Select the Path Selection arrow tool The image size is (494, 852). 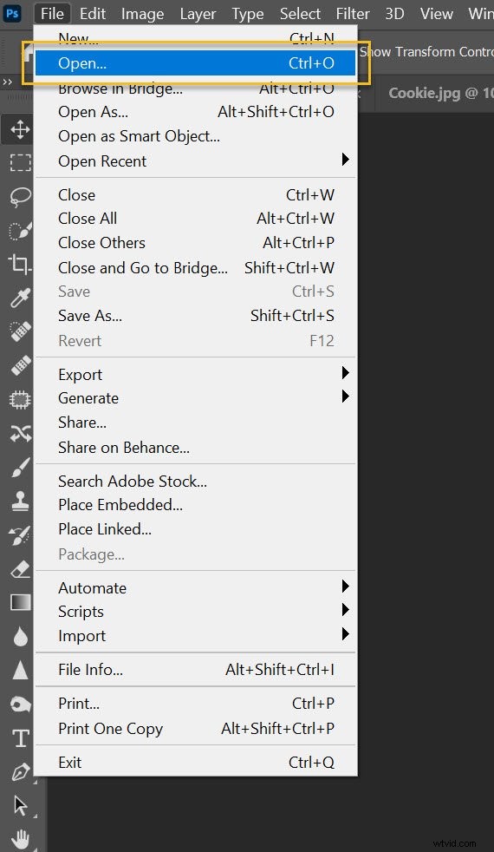[x=20, y=805]
